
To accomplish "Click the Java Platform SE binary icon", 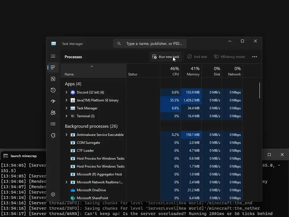I will pyautogui.click(x=73, y=100).
